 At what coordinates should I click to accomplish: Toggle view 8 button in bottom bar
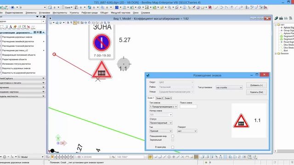tap(73, 157)
